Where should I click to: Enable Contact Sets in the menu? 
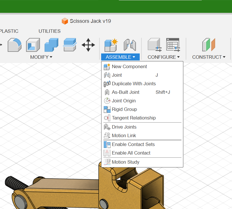click(133, 144)
